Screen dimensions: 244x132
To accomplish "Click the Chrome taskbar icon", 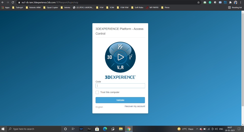I will point(129,129).
